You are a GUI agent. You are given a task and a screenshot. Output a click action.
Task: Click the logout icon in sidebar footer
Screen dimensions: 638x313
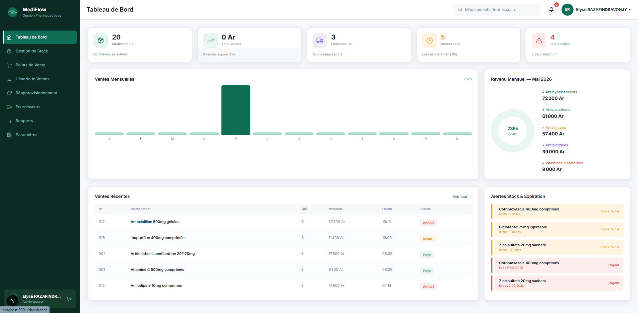click(69, 299)
